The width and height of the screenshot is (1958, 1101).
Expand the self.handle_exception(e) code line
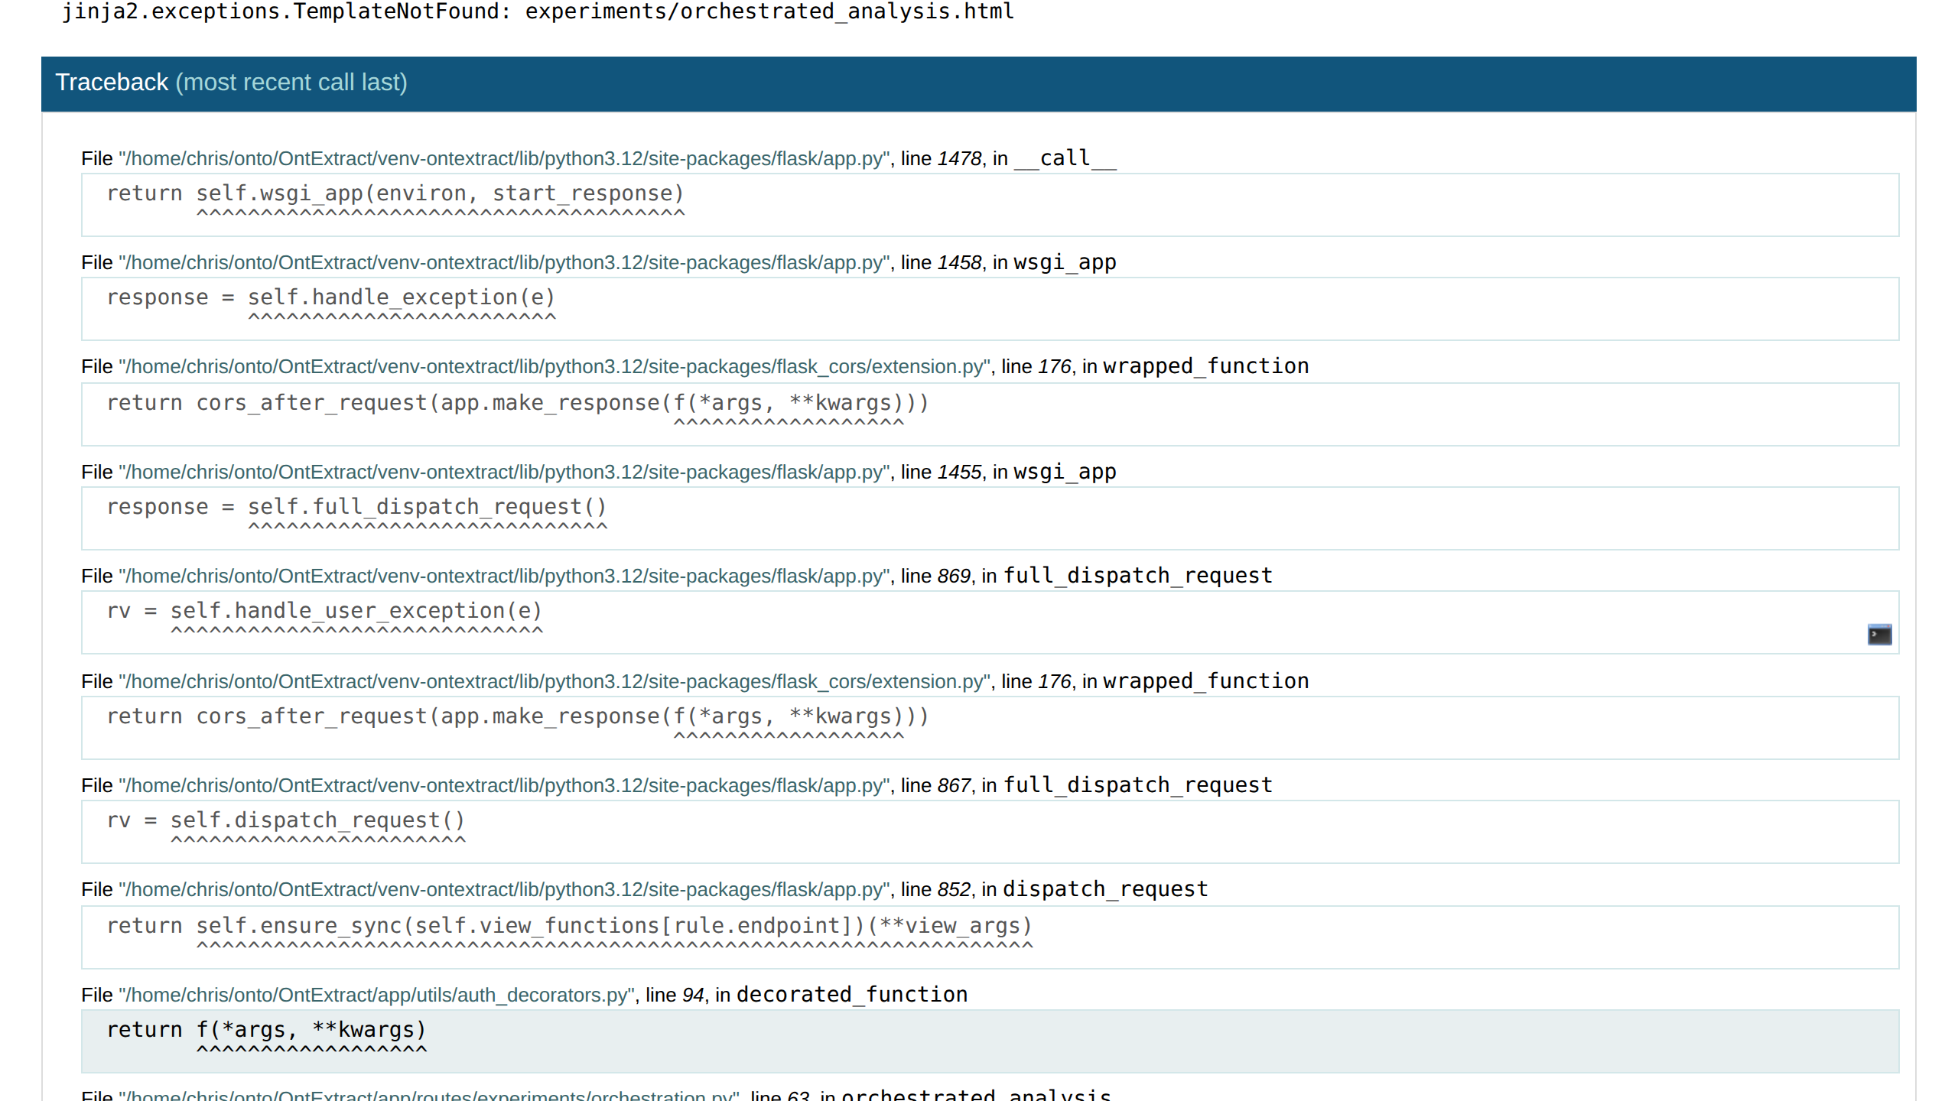tap(330, 298)
